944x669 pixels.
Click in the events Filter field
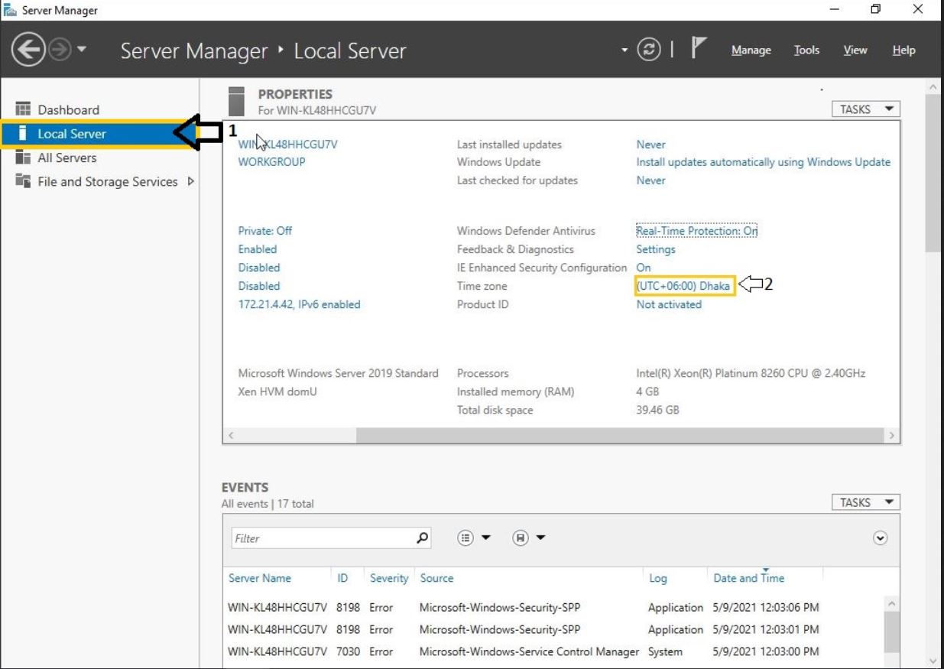click(x=322, y=538)
